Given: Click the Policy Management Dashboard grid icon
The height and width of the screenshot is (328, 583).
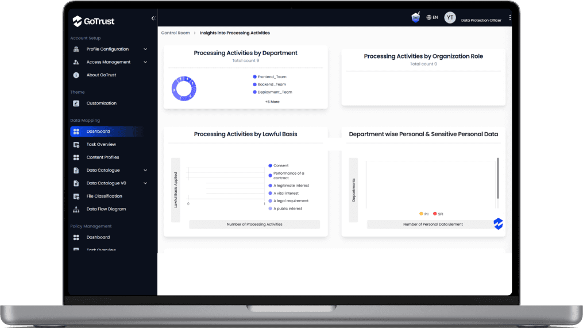Looking at the screenshot, I should 76,237.
